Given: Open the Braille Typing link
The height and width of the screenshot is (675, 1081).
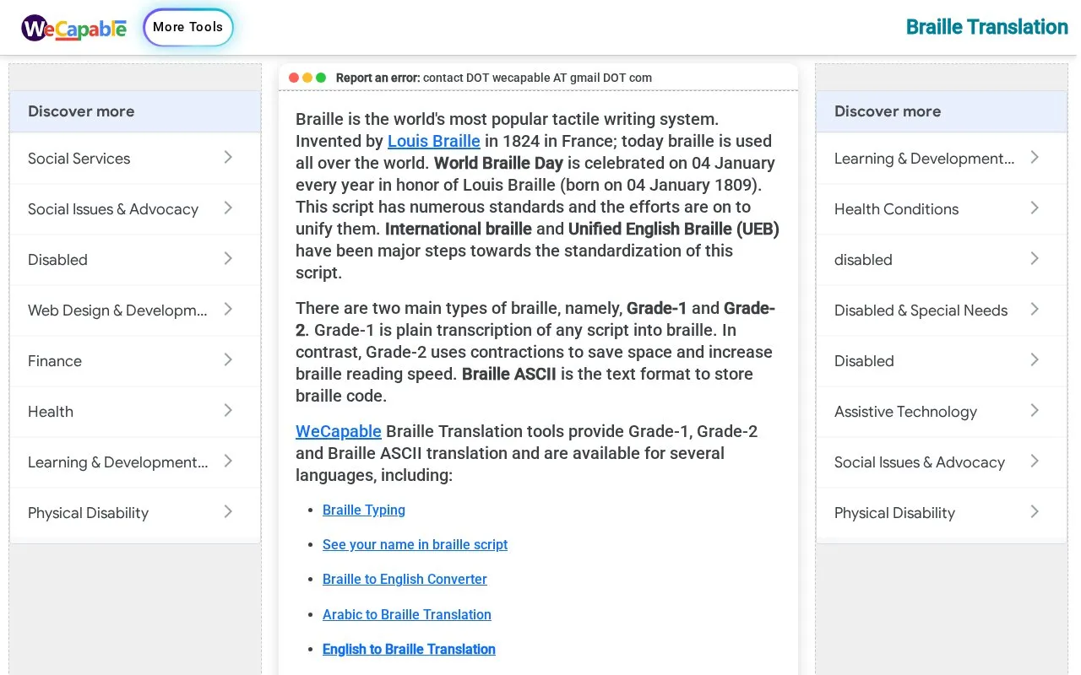Looking at the screenshot, I should coord(364,510).
